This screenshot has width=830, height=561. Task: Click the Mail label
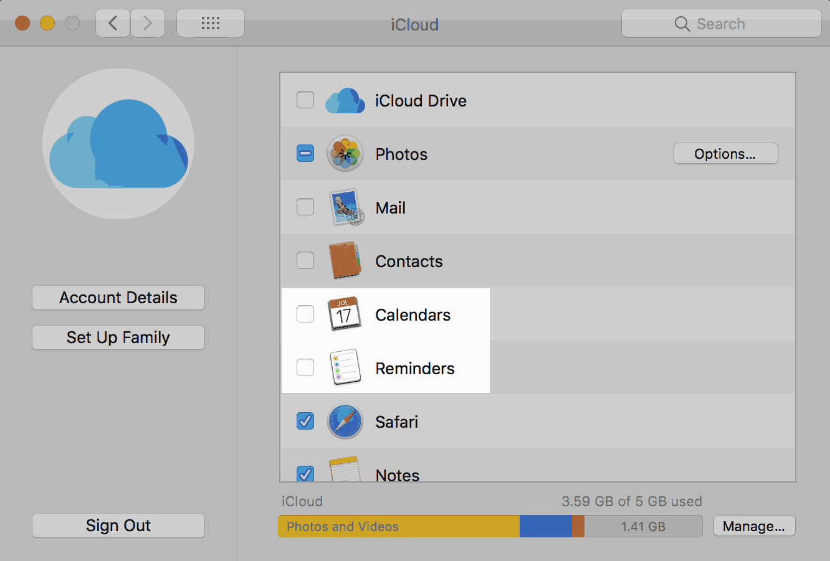(x=391, y=208)
